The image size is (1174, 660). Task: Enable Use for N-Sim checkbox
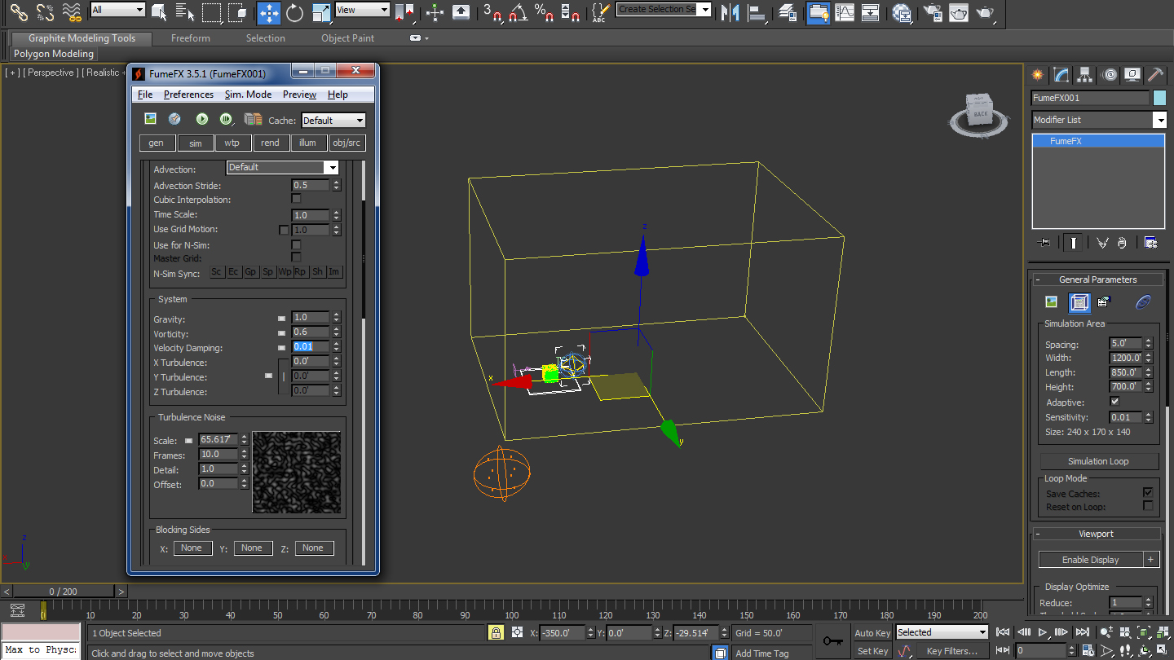[x=296, y=244]
